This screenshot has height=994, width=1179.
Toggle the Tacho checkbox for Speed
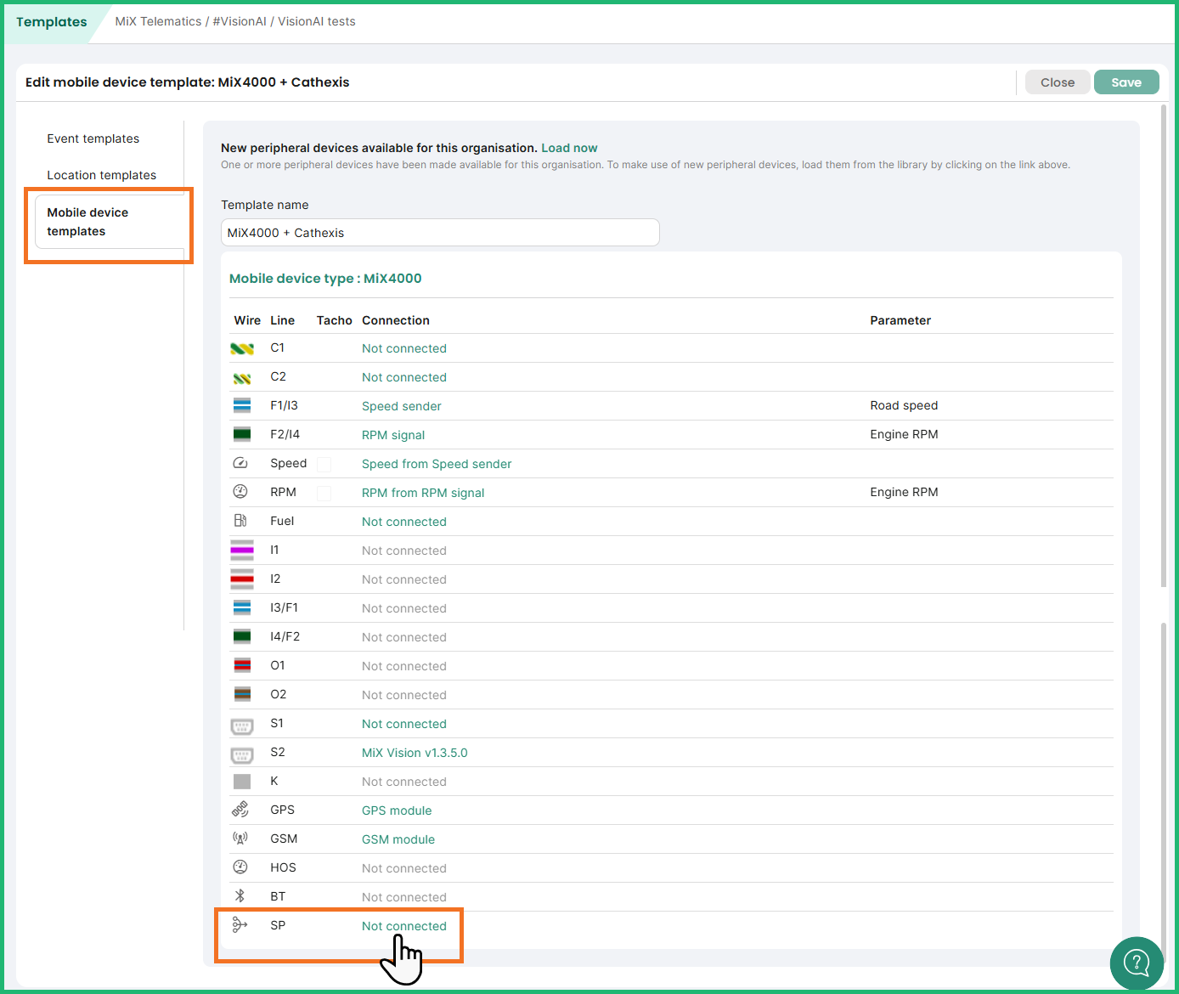[324, 464]
